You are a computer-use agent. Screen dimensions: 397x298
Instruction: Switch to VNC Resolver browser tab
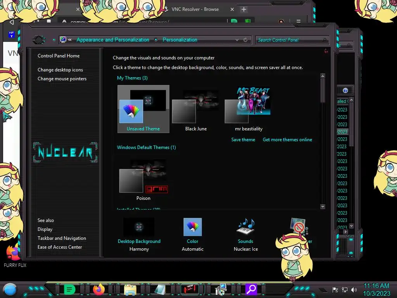[x=195, y=9]
